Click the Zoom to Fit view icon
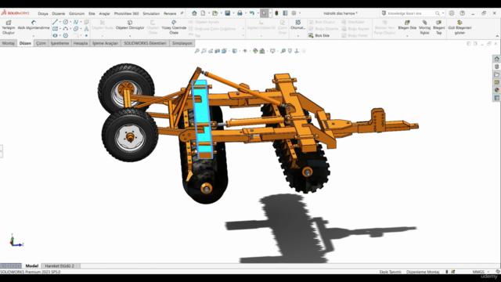This screenshot has width=501, height=282. point(196,51)
